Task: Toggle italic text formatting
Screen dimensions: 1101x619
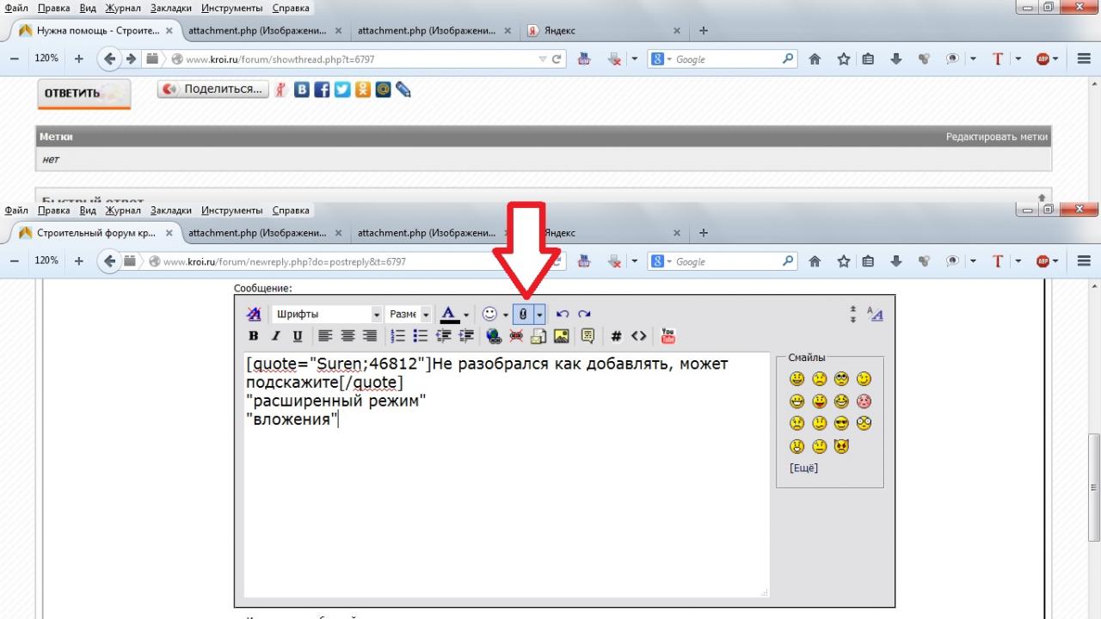Action: click(276, 336)
